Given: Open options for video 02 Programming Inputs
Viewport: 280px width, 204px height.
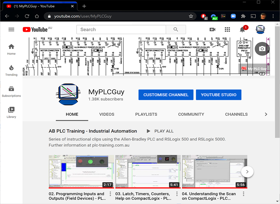Looking at the screenshot, I should pos(110,194).
